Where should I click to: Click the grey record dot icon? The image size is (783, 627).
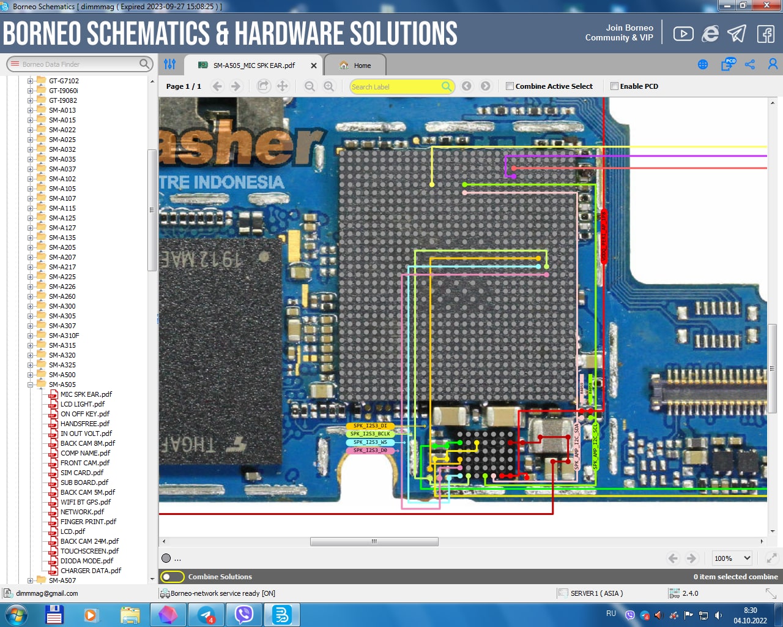(x=166, y=558)
